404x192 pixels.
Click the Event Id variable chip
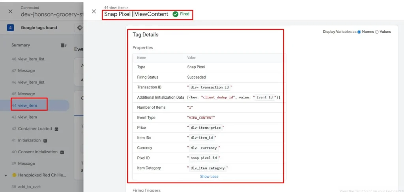point(265,97)
